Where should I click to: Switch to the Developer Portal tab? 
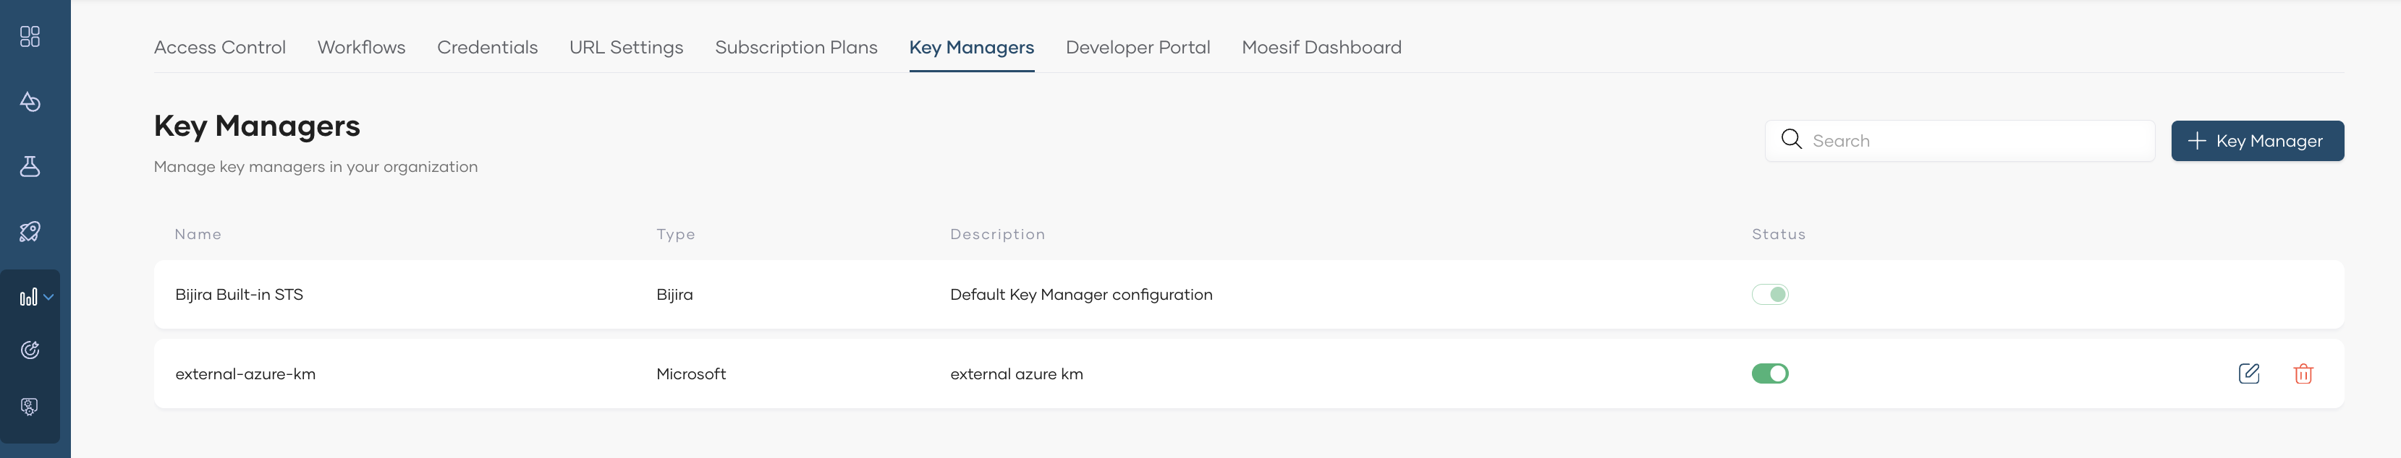[x=1137, y=46]
